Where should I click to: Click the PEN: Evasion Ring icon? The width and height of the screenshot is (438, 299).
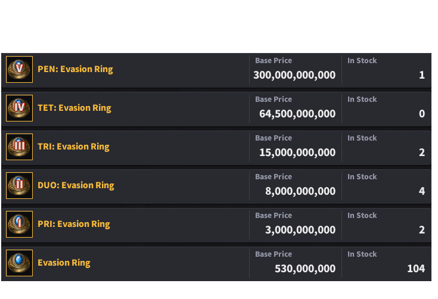[x=20, y=70]
